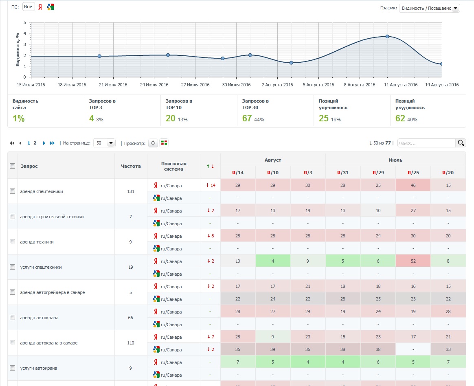This screenshot has width=474, height=386.
Task: Select the Я/29 date column
Action: pos(378,173)
